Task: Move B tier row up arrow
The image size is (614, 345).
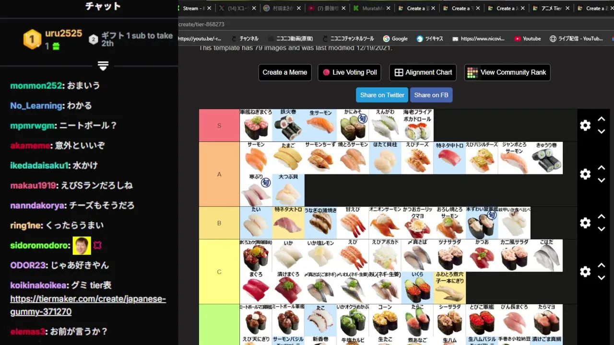Action: [x=602, y=217]
